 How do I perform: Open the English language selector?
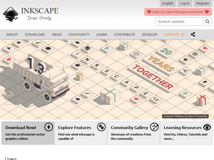pyautogui.click(x=168, y=3)
